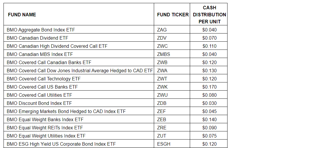The width and height of the screenshot is (336, 148).
Task: Click the ESGH ticker cell
Action: (x=164, y=144)
